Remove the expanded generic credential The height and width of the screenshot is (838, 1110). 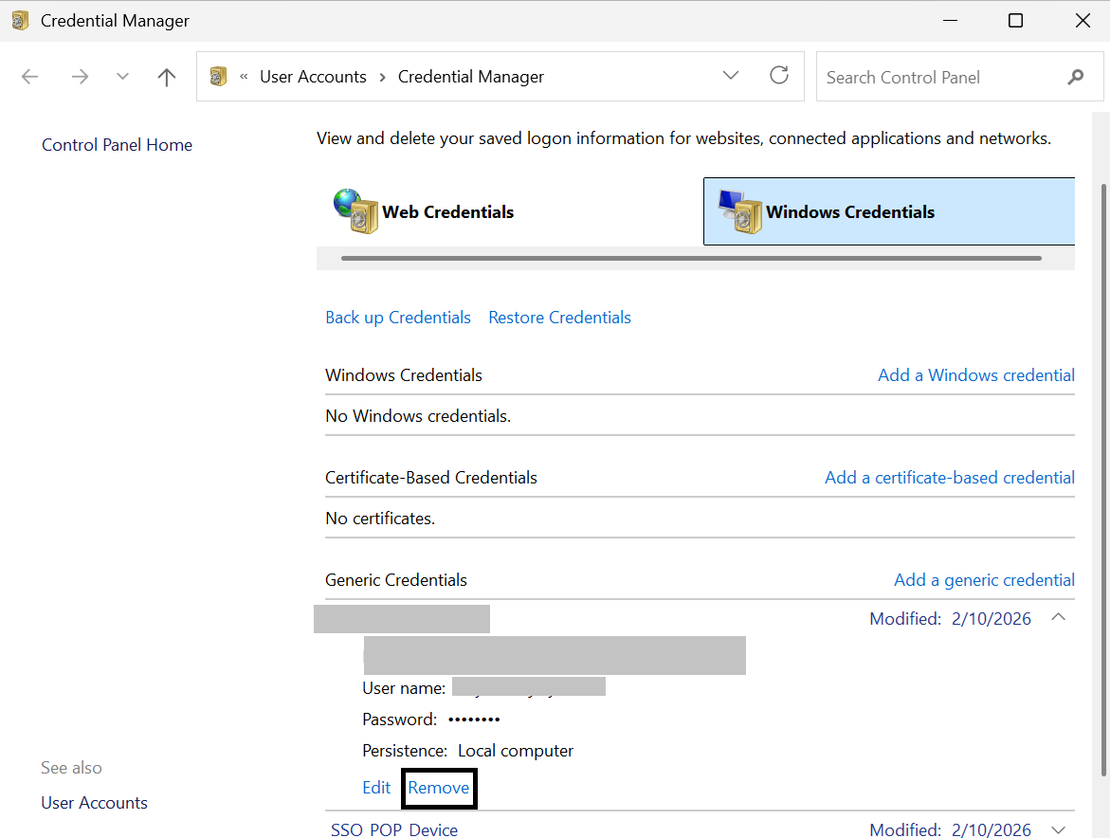[x=438, y=788]
